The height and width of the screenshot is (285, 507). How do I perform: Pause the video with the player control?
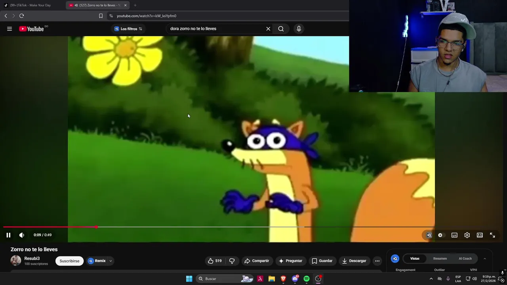click(x=8, y=235)
